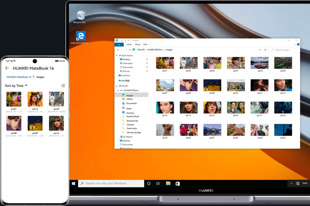Screen dimensions: 310x206
Task: Click the ENG language indicator in tray
Action: tap(305, 183)
